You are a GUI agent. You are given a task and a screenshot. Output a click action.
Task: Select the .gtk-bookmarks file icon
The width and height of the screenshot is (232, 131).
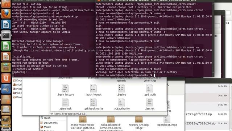pyautogui.click(x=94, y=102)
